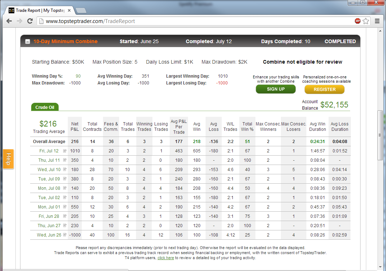This screenshot has width=386, height=271.
Task: Click the Thu, Jul 11 date link
Action: click(49, 160)
